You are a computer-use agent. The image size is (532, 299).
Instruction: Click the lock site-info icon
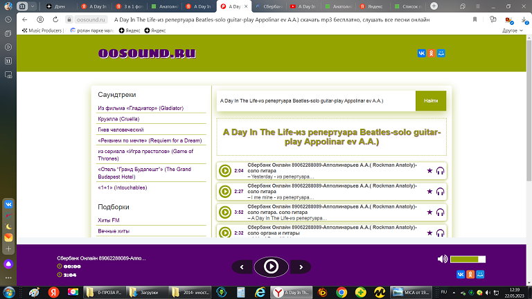tap(69, 19)
